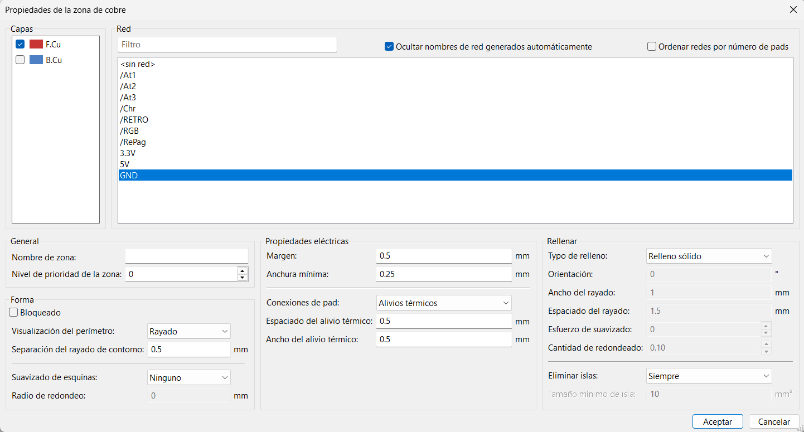Screen dimensions: 804x432
Task: Expand the Eliminar islas dropdown
Action: tap(709, 376)
